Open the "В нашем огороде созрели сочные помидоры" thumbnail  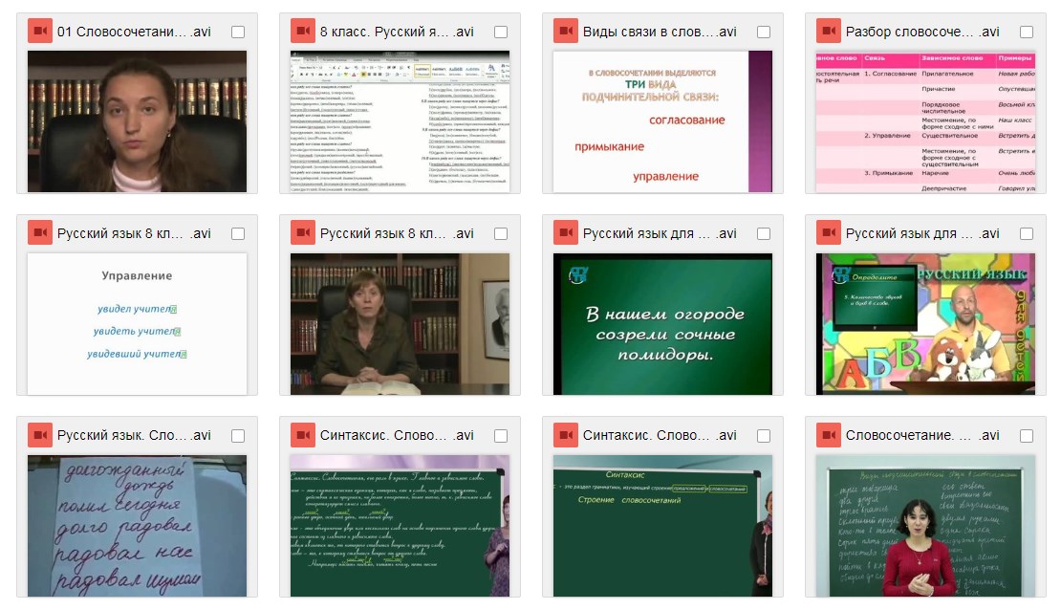click(663, 323)
